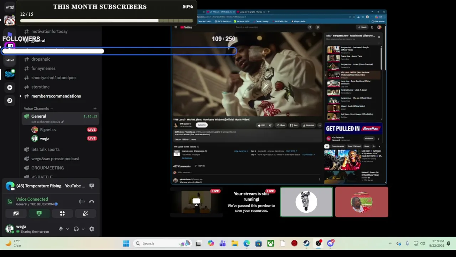Screen dimensions: 456x257
Task: Add a server with the plus icon
Action: 10,87
